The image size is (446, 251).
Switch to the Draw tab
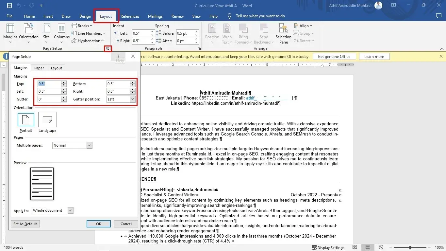click(66, 16)
